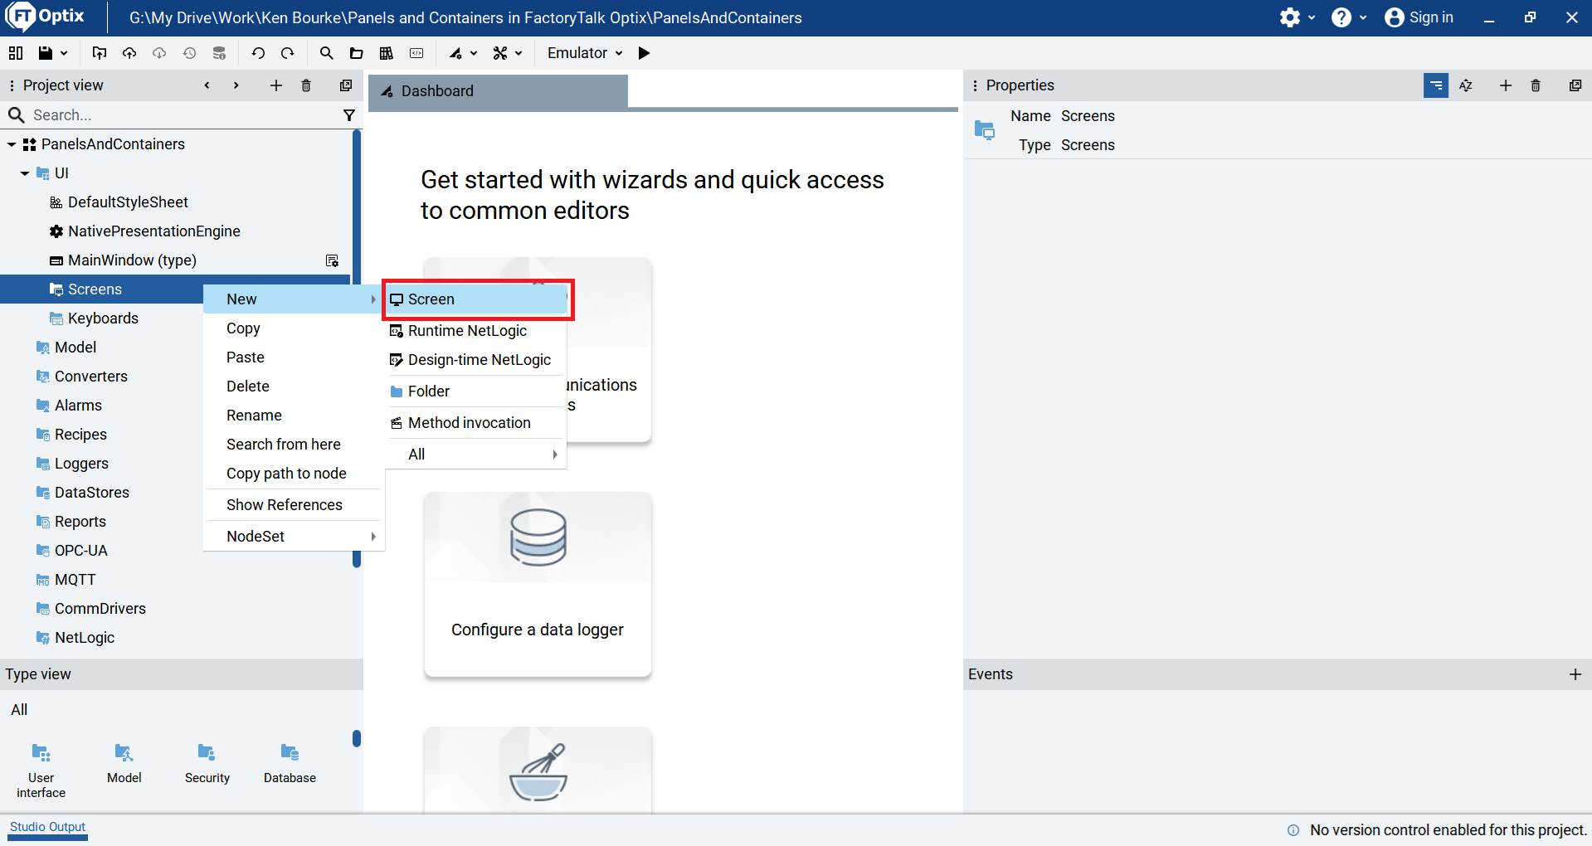Viewport: 1592px width, 846px height.
Task: Click the dashboard layout icon in toolbar
Action: coord(16,53)
